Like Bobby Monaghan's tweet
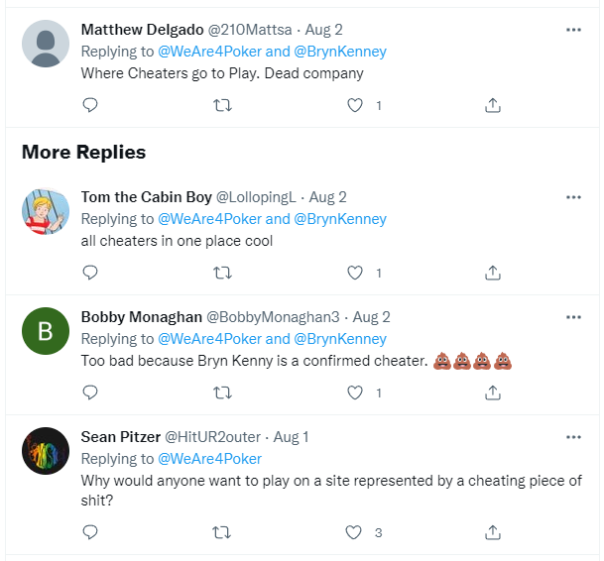 tap(355, 393)
